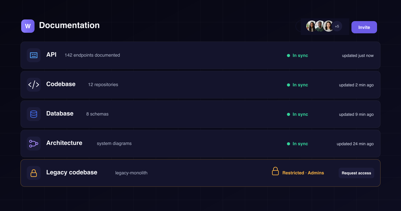Image resolution: width=401 pixels, height=211 pixels.
Task: Click 'legacy-monolith' text
Action: [131, 173]
